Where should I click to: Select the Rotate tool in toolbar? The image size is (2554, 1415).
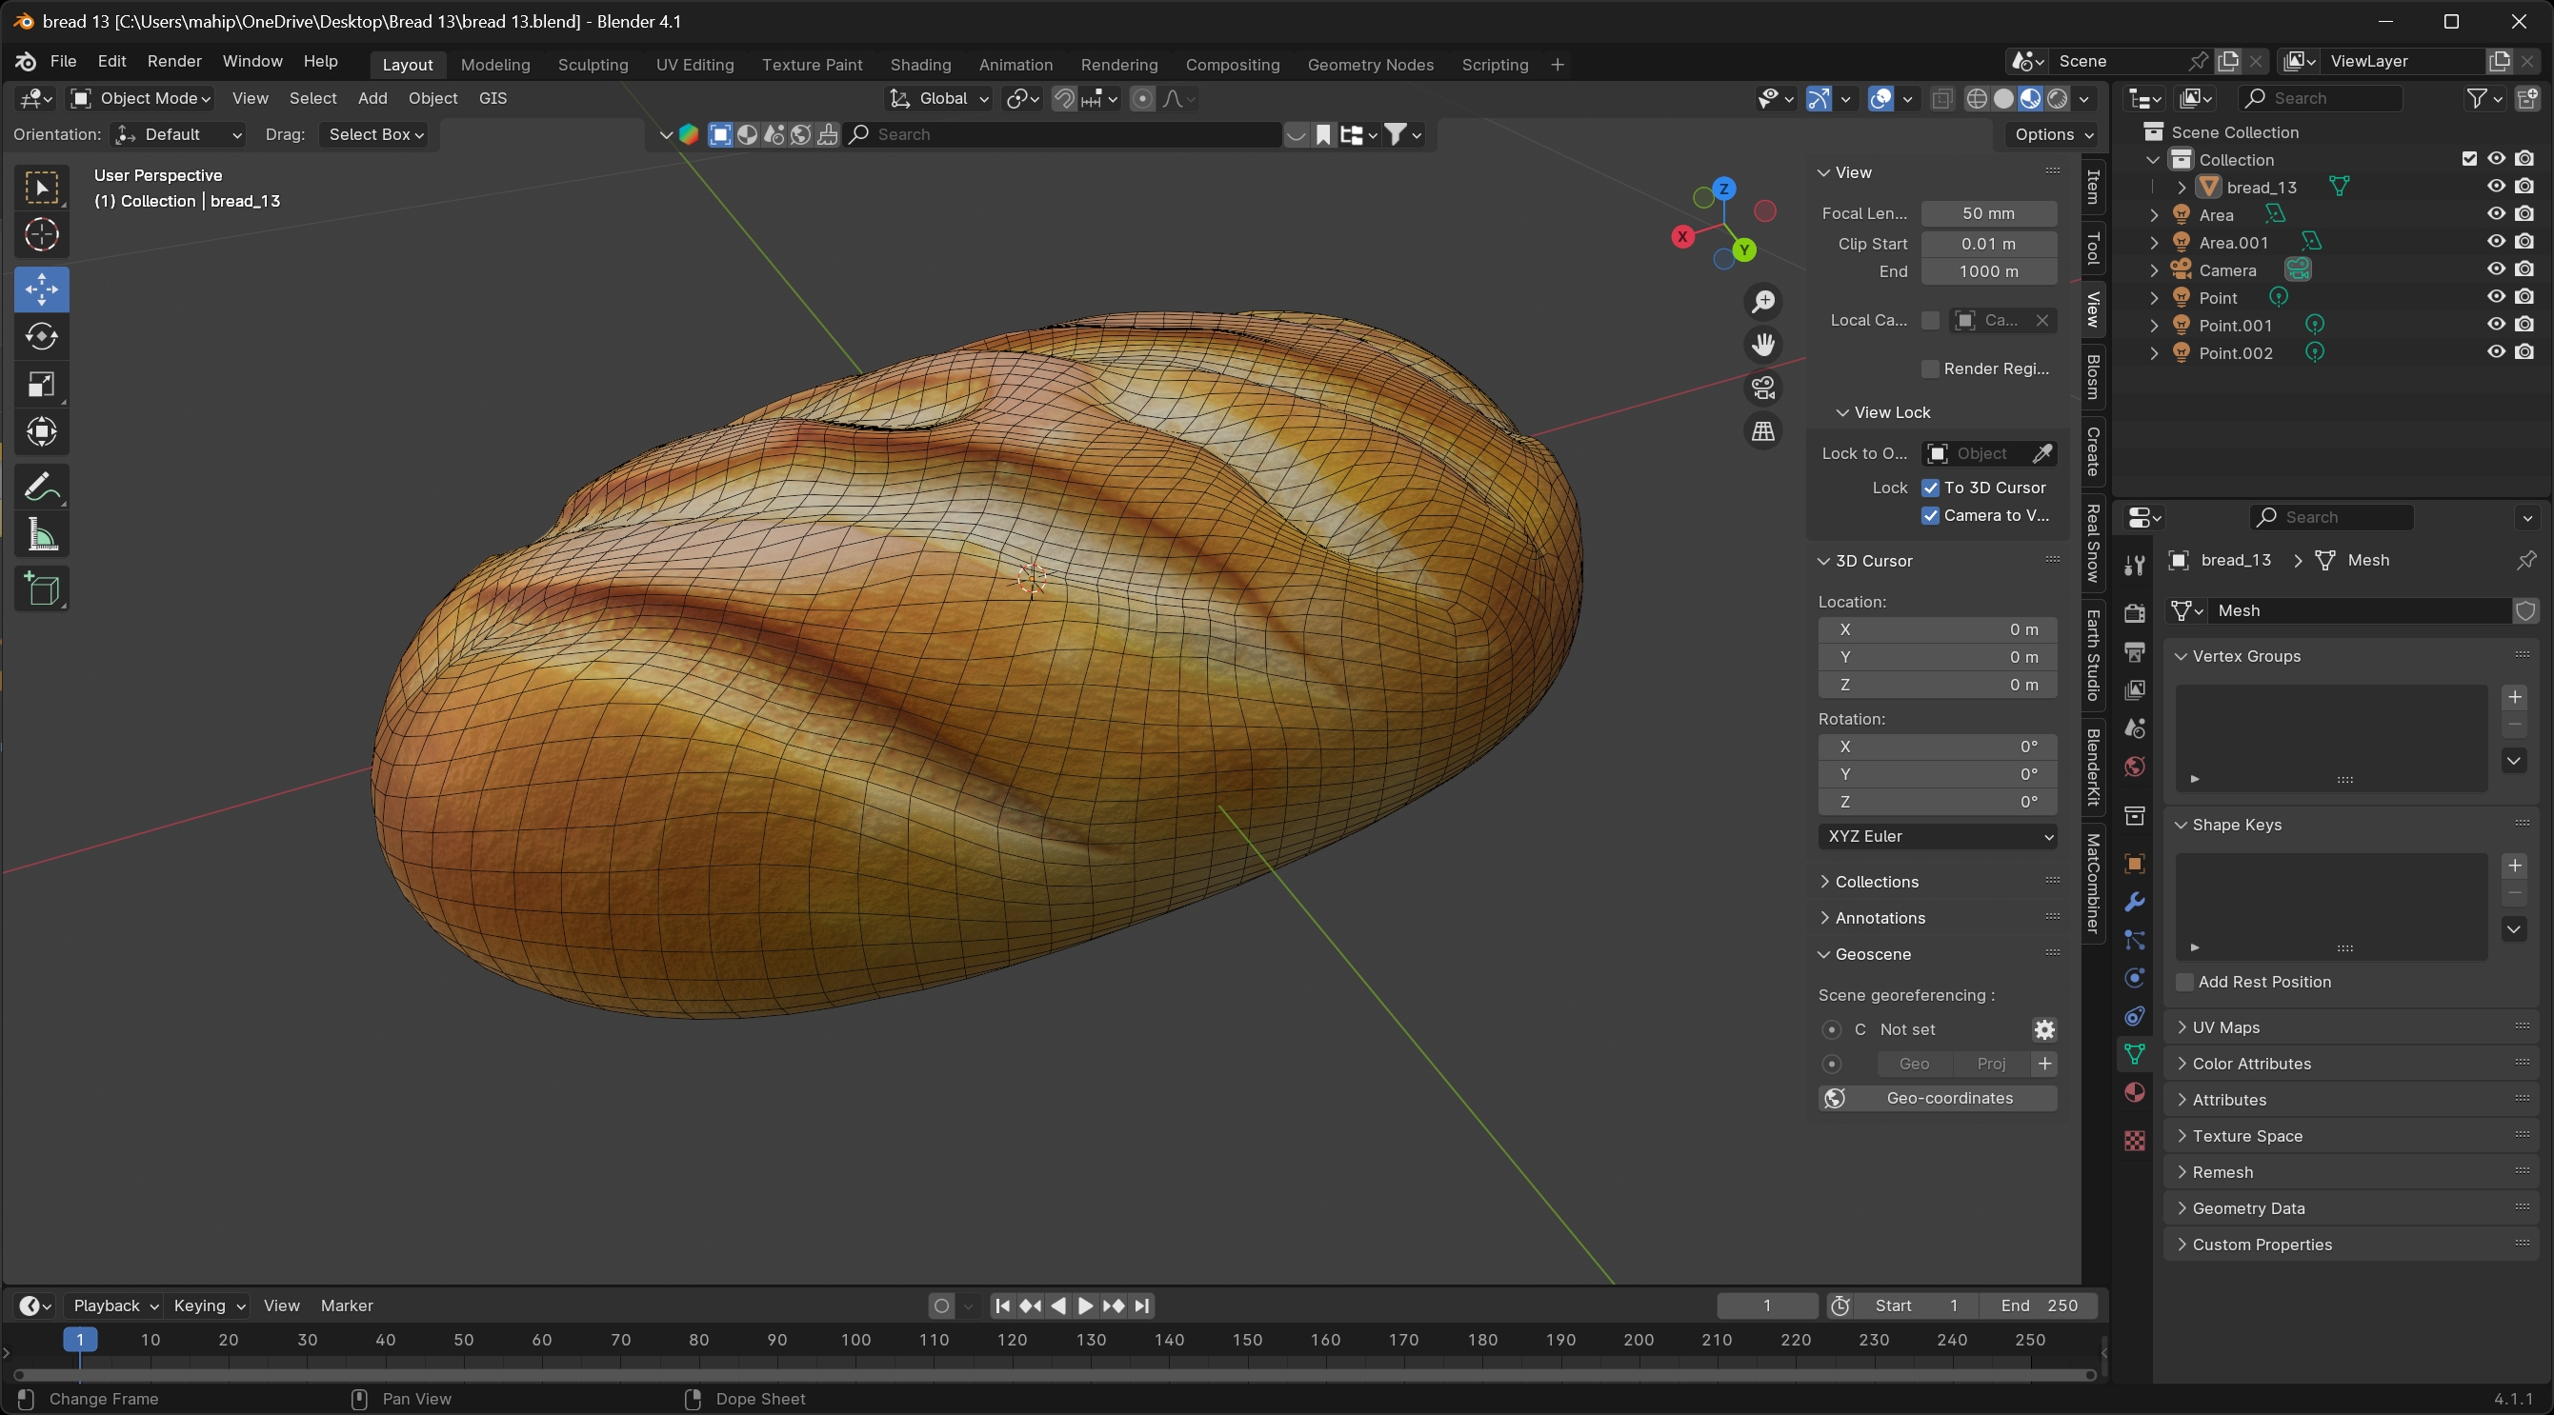point(41,337)
